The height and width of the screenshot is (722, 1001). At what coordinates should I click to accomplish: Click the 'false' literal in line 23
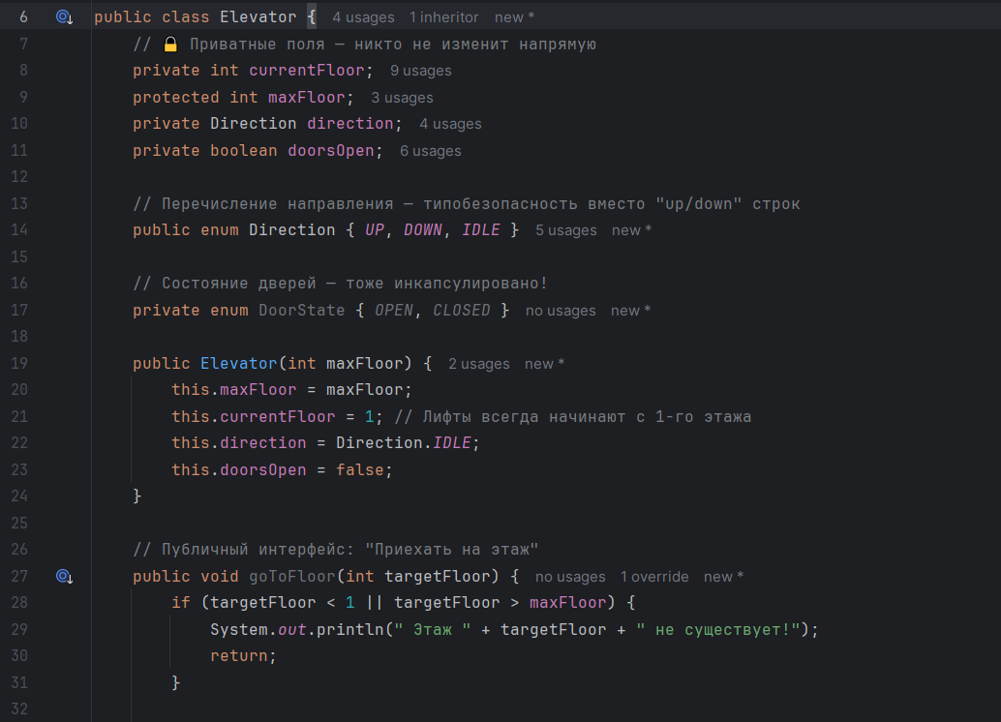click(x=360, y=469)
